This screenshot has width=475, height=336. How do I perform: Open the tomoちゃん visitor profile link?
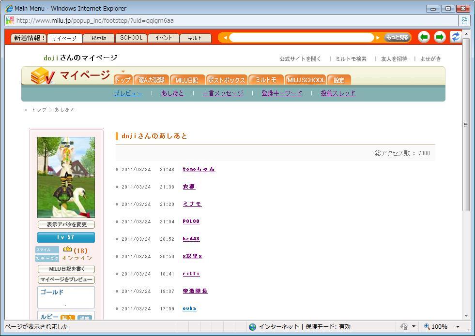tap(199, 169)
